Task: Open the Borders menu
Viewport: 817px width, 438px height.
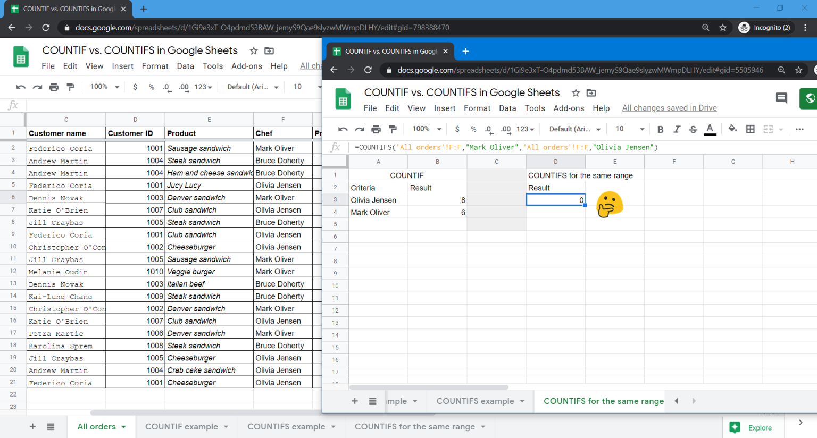Action: tap(751, 129)
